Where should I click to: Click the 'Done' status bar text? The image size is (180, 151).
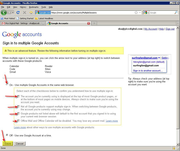pos(3,148)
